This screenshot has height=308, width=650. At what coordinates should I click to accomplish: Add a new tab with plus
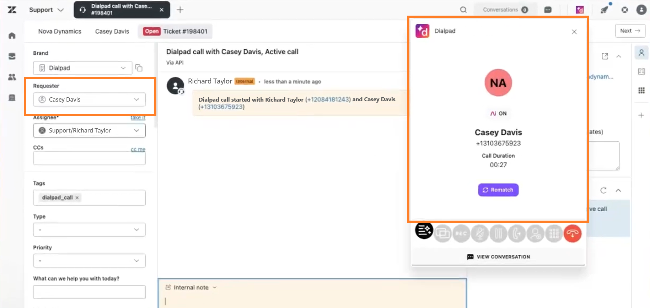(x=180, y=10)
